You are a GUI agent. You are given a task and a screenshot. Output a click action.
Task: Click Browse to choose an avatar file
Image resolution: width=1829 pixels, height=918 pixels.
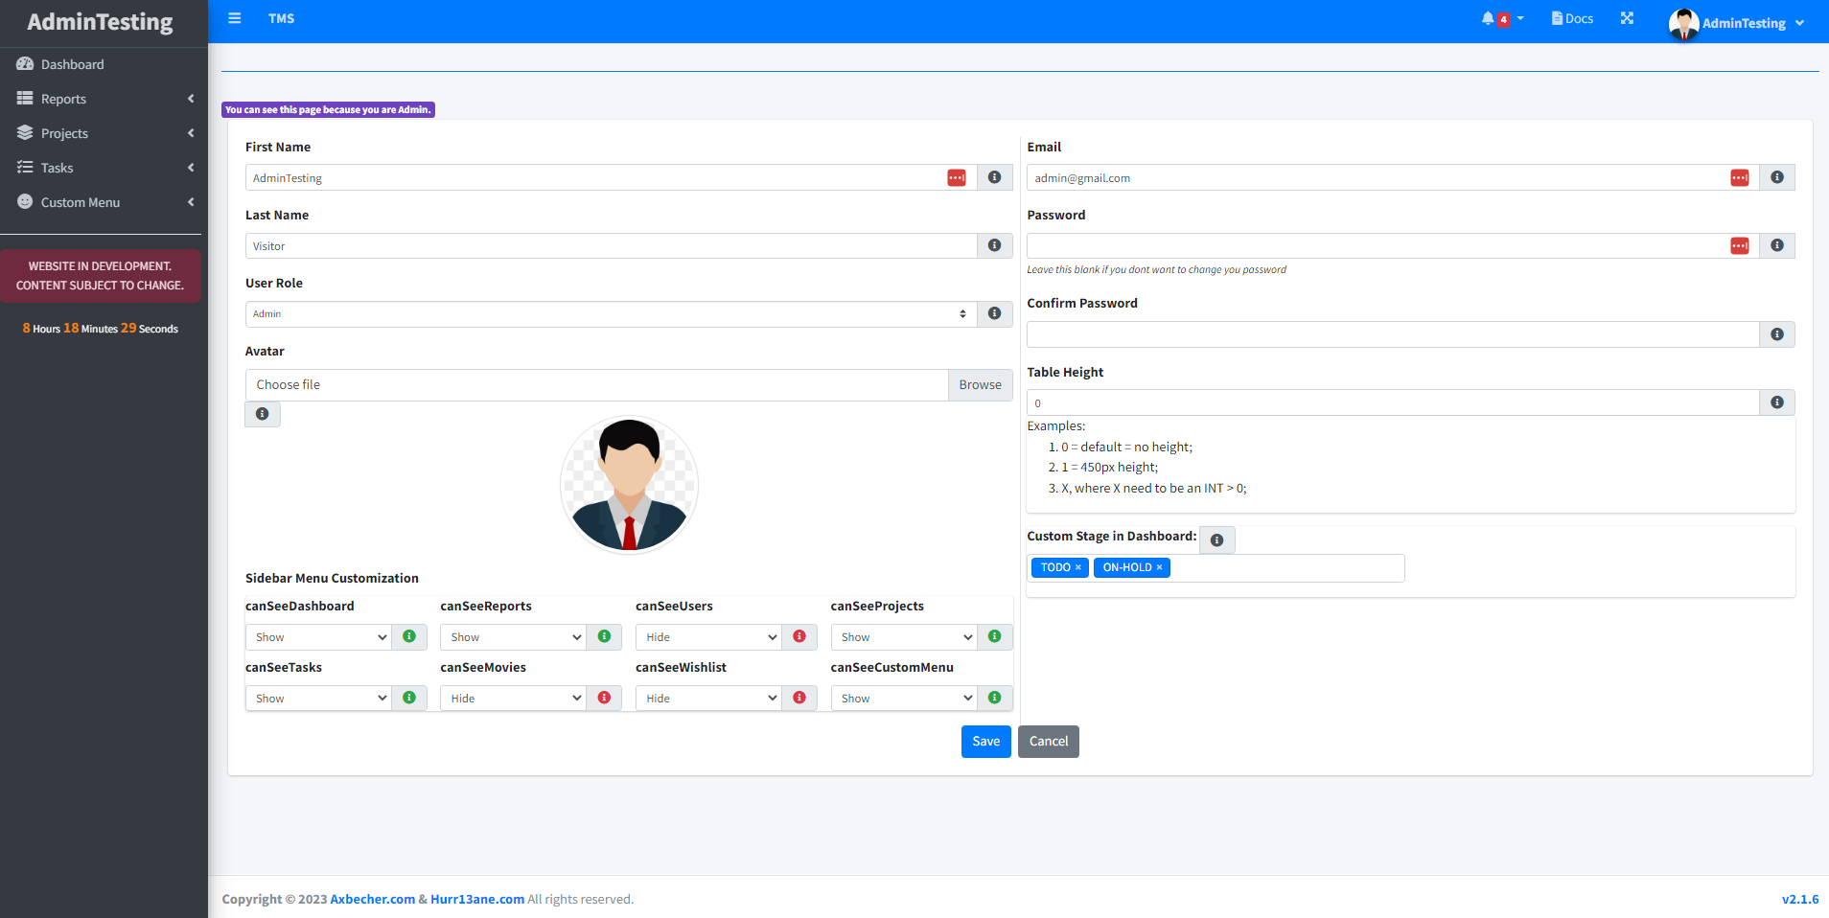tap(980, 385)
